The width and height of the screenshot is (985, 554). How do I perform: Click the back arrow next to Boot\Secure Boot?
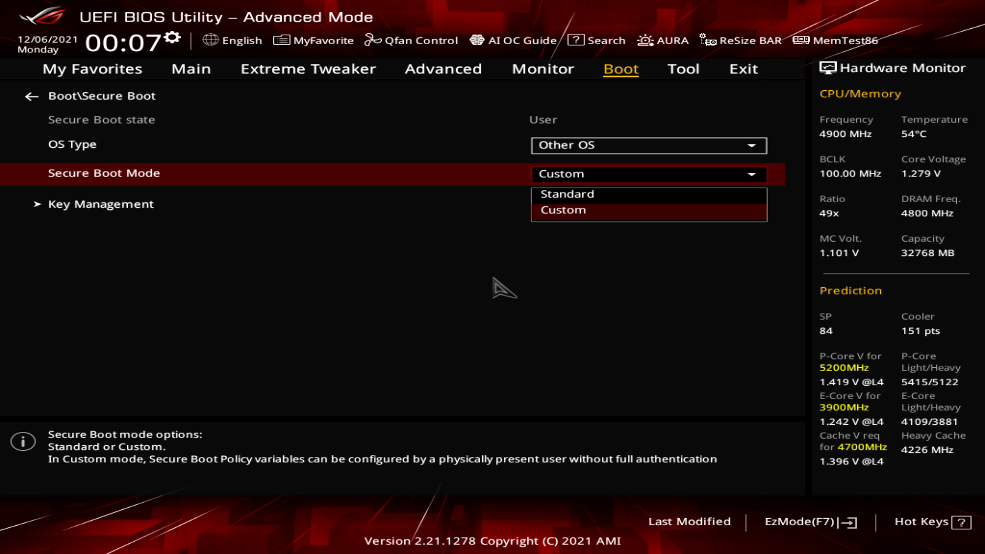coord(32,96)
